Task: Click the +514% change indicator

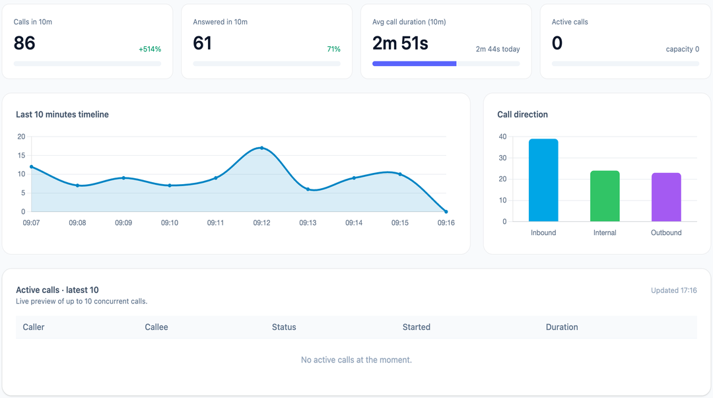Action: pos(150,50)
